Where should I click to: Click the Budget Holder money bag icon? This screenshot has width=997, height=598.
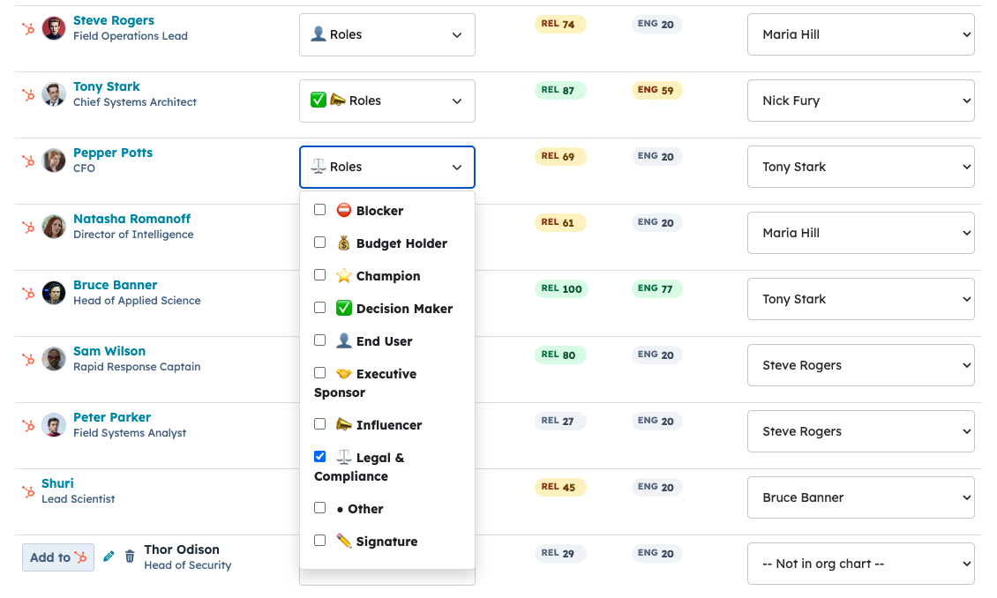click(344, 243)
